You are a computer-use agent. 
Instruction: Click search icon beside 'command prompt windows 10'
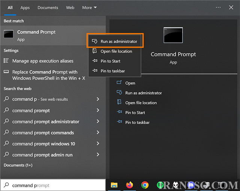(x=6, y=143)
